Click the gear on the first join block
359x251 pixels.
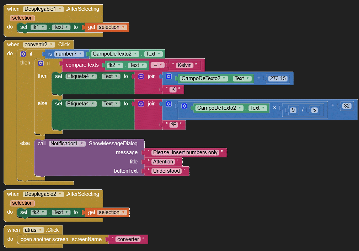(x=141, y=77)
